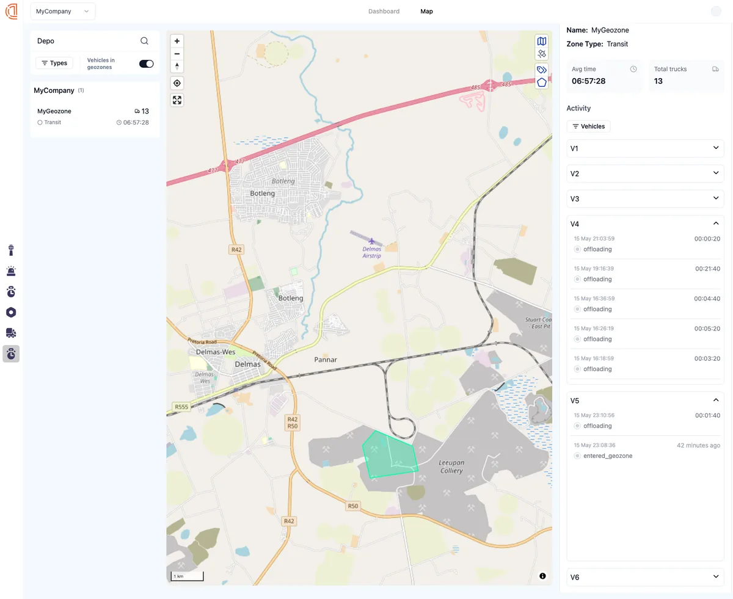
Task: Select the truck icon in left sidebar
Action: (x=10, y=333)
